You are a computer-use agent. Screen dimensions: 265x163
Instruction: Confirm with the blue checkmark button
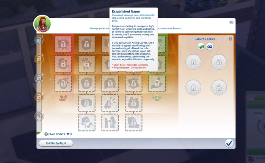pyautogui.click(x=229, y=143)
